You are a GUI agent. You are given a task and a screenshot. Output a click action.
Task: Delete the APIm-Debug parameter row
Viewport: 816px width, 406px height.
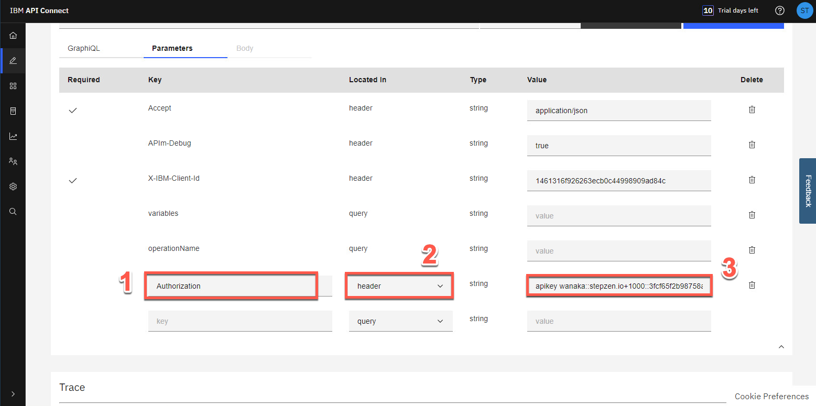pos(752,145)
